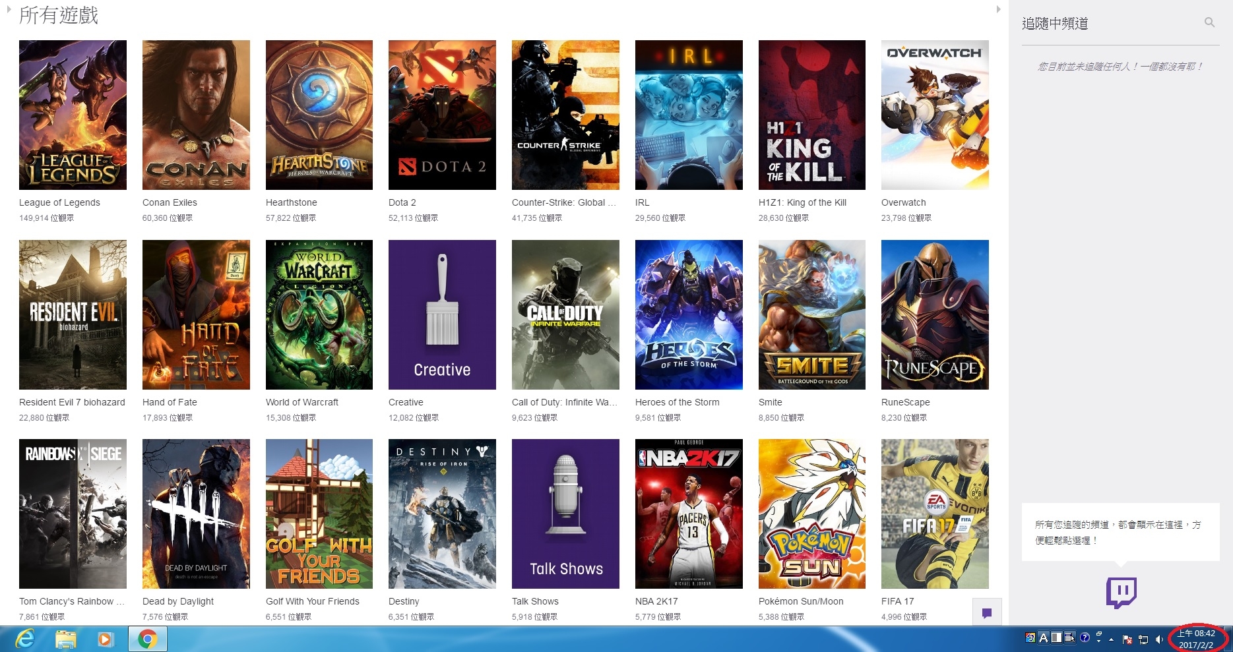Open the World of Warcraft Legion cover
Viewport: 1233px width, 652px height.
click(x=319, y=314)
